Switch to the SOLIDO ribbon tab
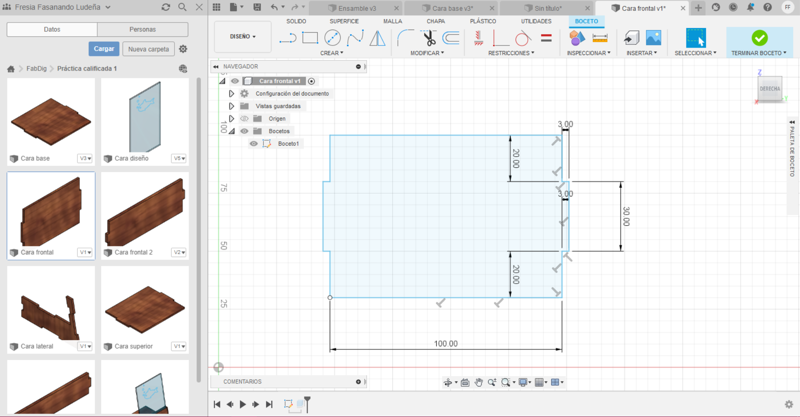 click(x=296, y=21)
